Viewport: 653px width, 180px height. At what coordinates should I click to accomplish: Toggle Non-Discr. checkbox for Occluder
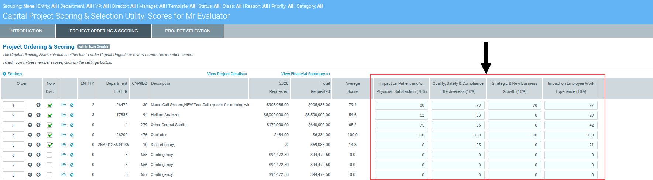(x=49, y=135)
